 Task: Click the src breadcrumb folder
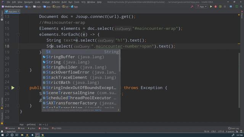click(x=28, y=7)
